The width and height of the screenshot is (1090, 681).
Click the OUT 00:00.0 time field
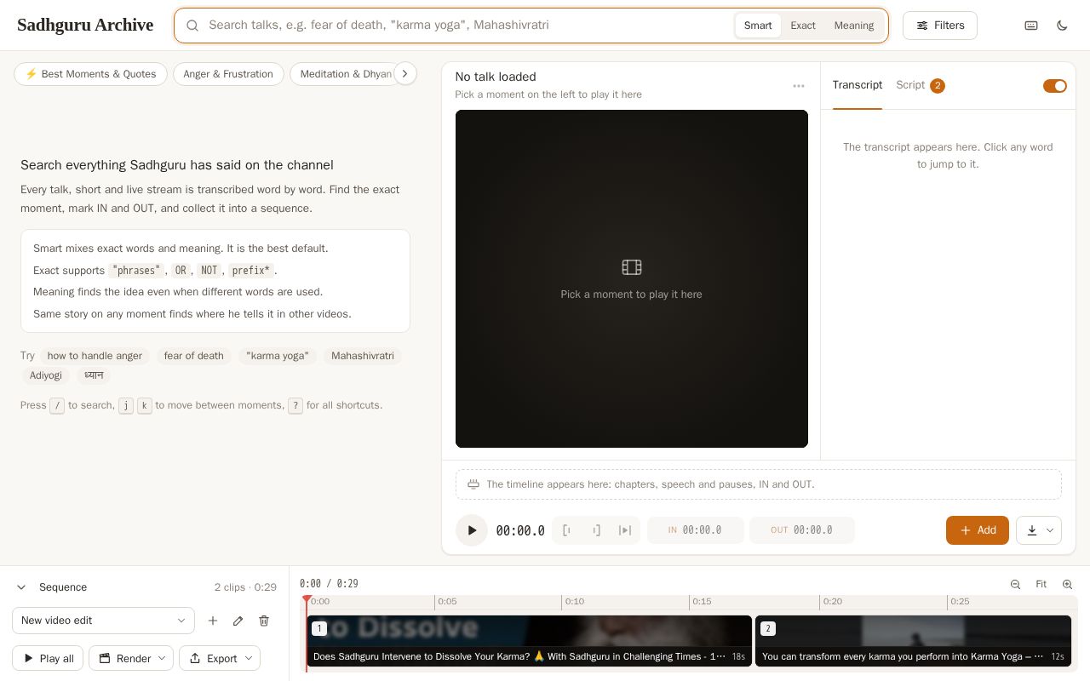point(802,530)
